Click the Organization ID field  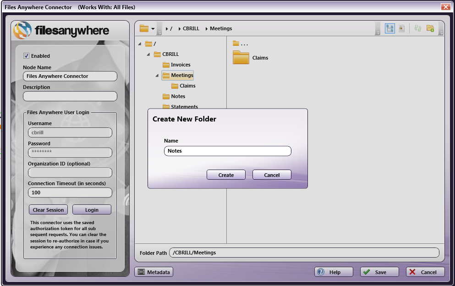70,172
